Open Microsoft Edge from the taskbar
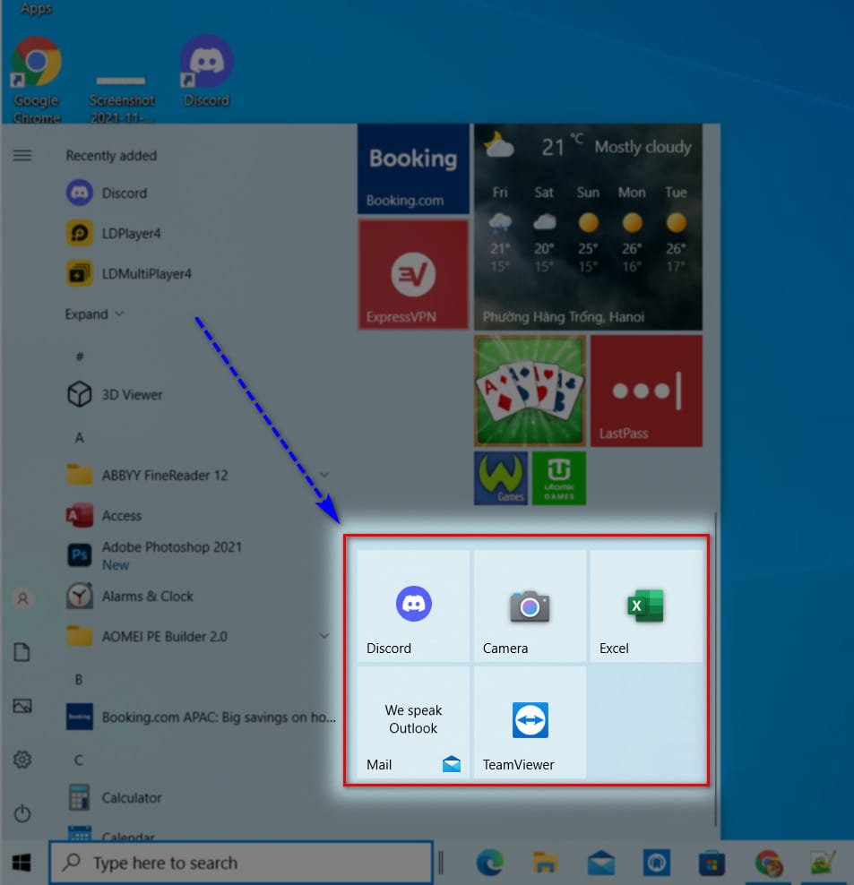Image resolution: width=854 pixels, height=885 pixels. coord(489,863)
